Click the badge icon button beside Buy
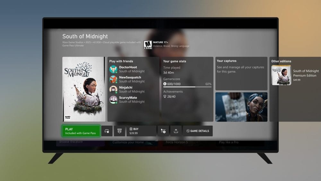 click(x=120, y=131)
